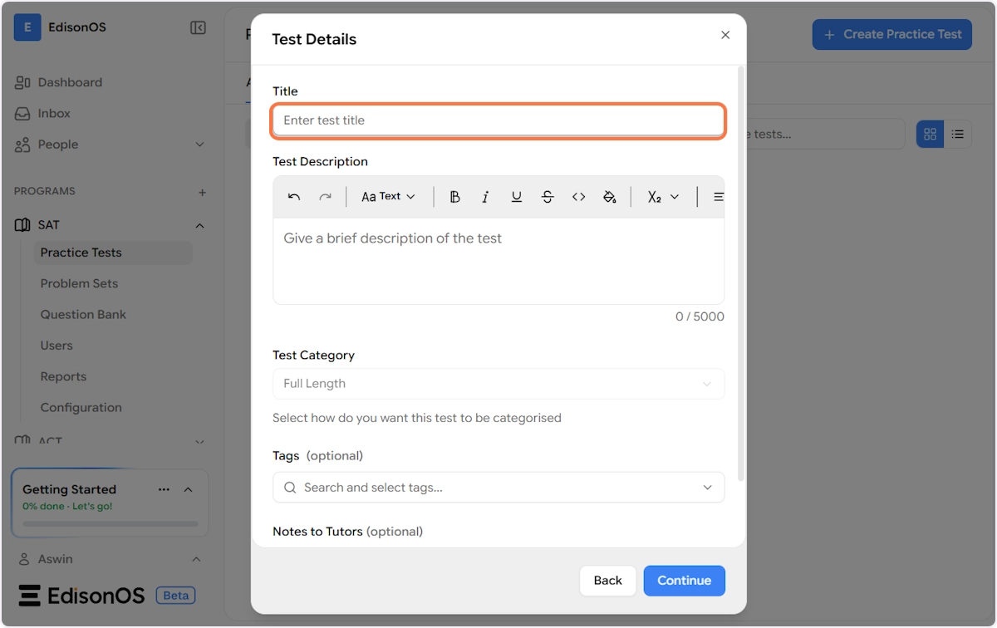
Task: Close the Test Details dialog
Action: [725, 35]
